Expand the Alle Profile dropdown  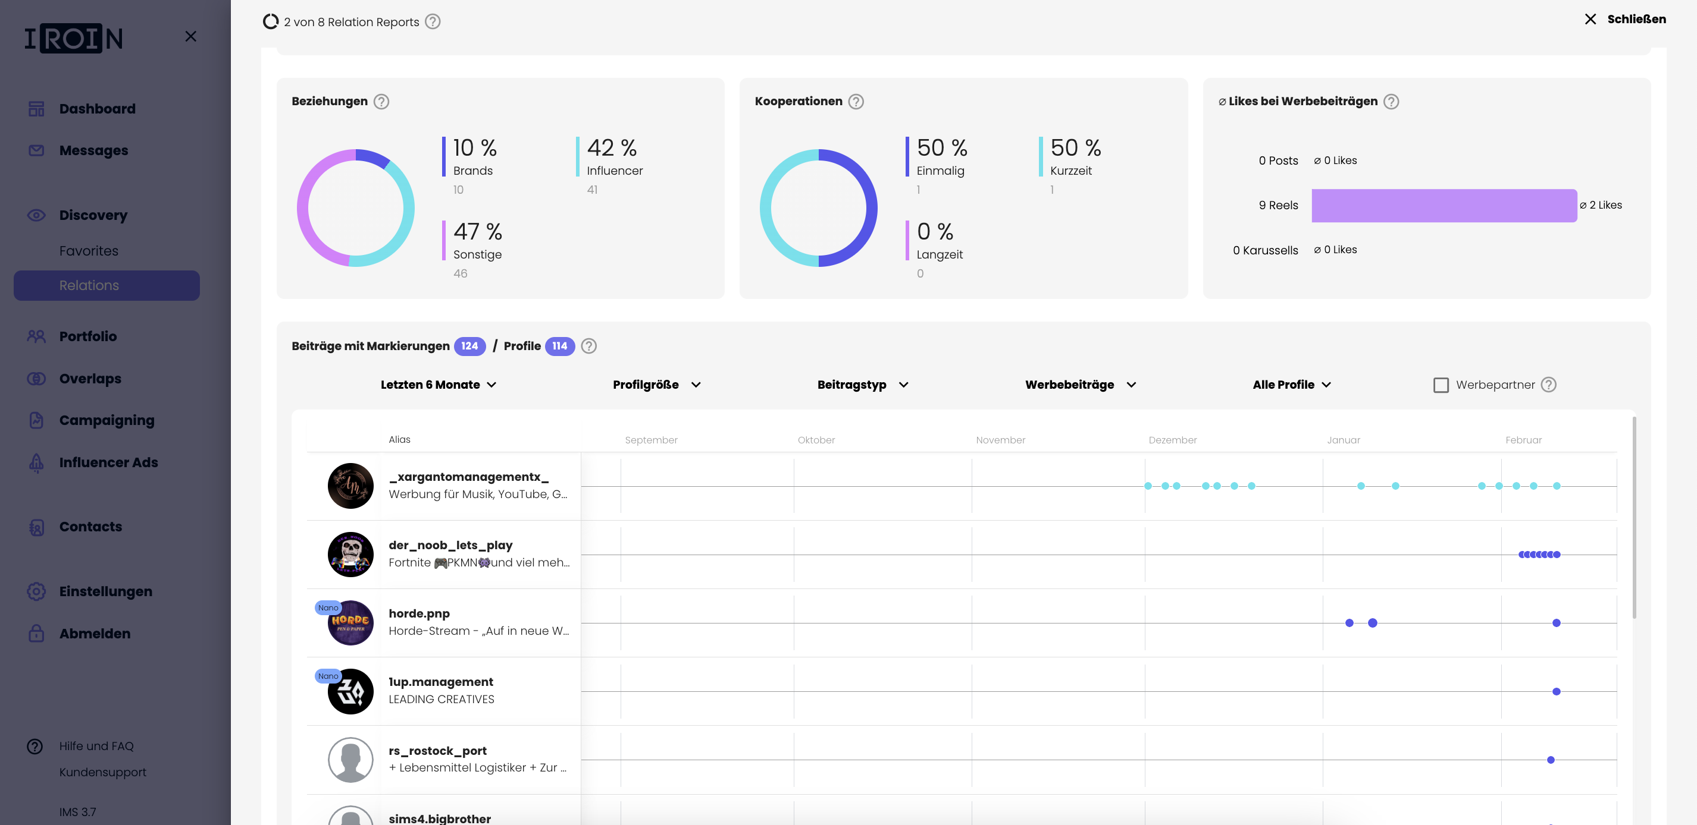click(x=1291, y=385)
